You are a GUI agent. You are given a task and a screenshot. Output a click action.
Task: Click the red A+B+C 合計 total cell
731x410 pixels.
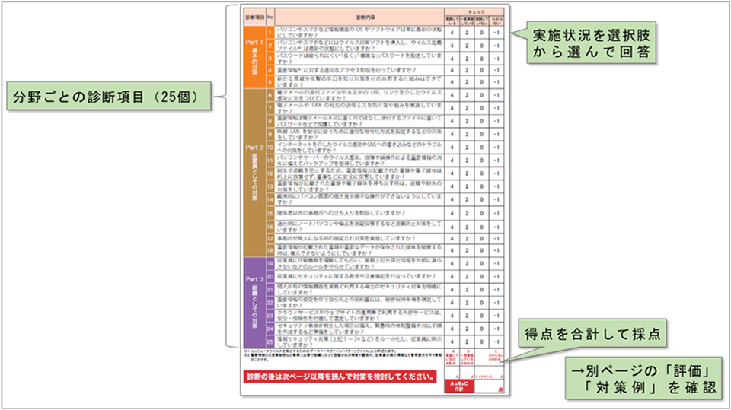coord(458,385)
